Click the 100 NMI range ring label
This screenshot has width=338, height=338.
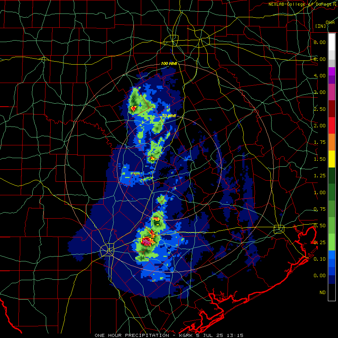[x=169, y=63]
